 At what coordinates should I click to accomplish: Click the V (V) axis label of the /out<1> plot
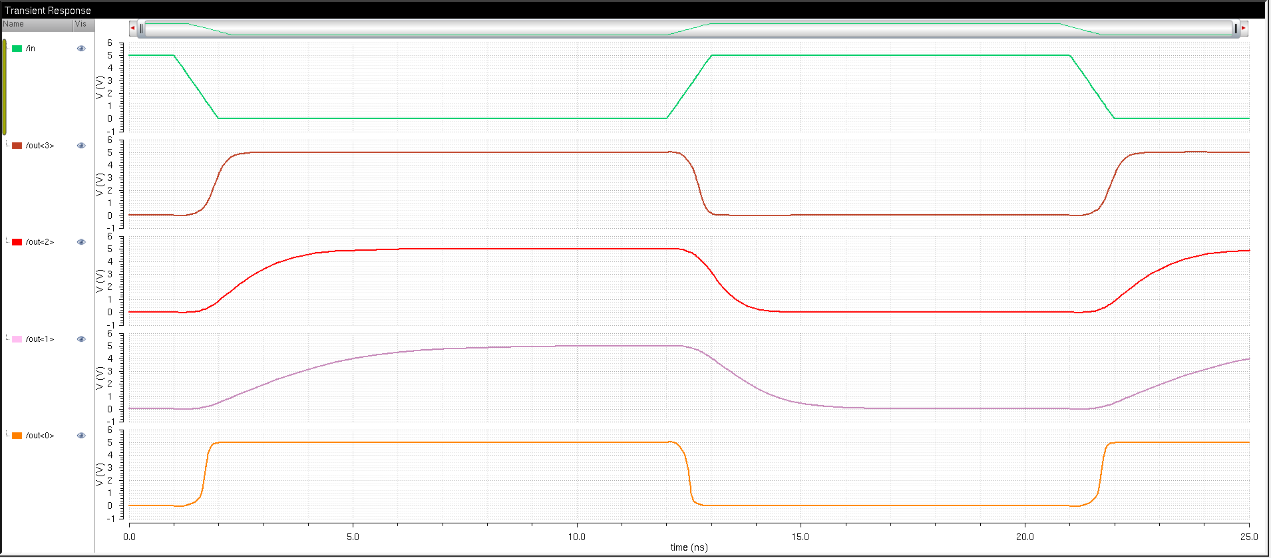100,378
